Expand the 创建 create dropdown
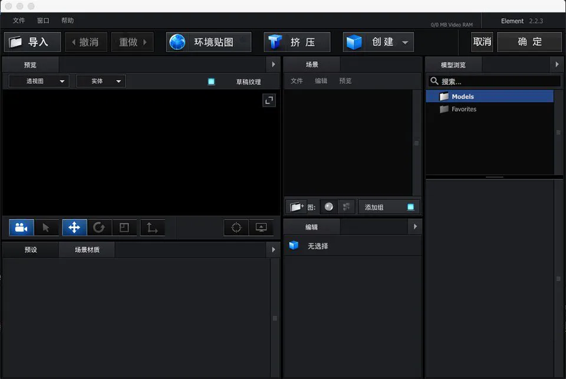The image size is (566, 379). pos(404,42)
